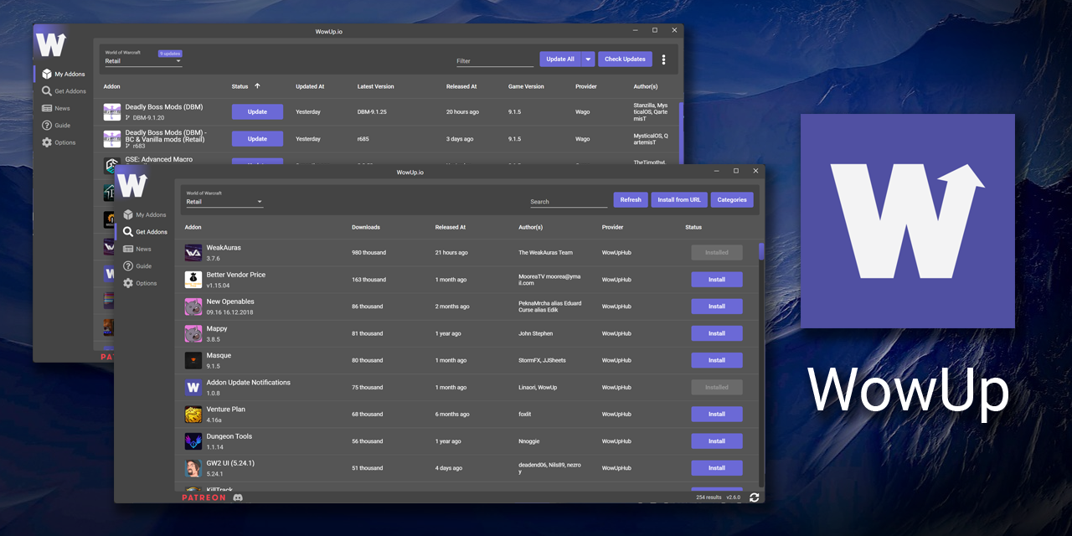
Task: Select Get Addons in the front window sidebar
Action: tap(145, 232)
